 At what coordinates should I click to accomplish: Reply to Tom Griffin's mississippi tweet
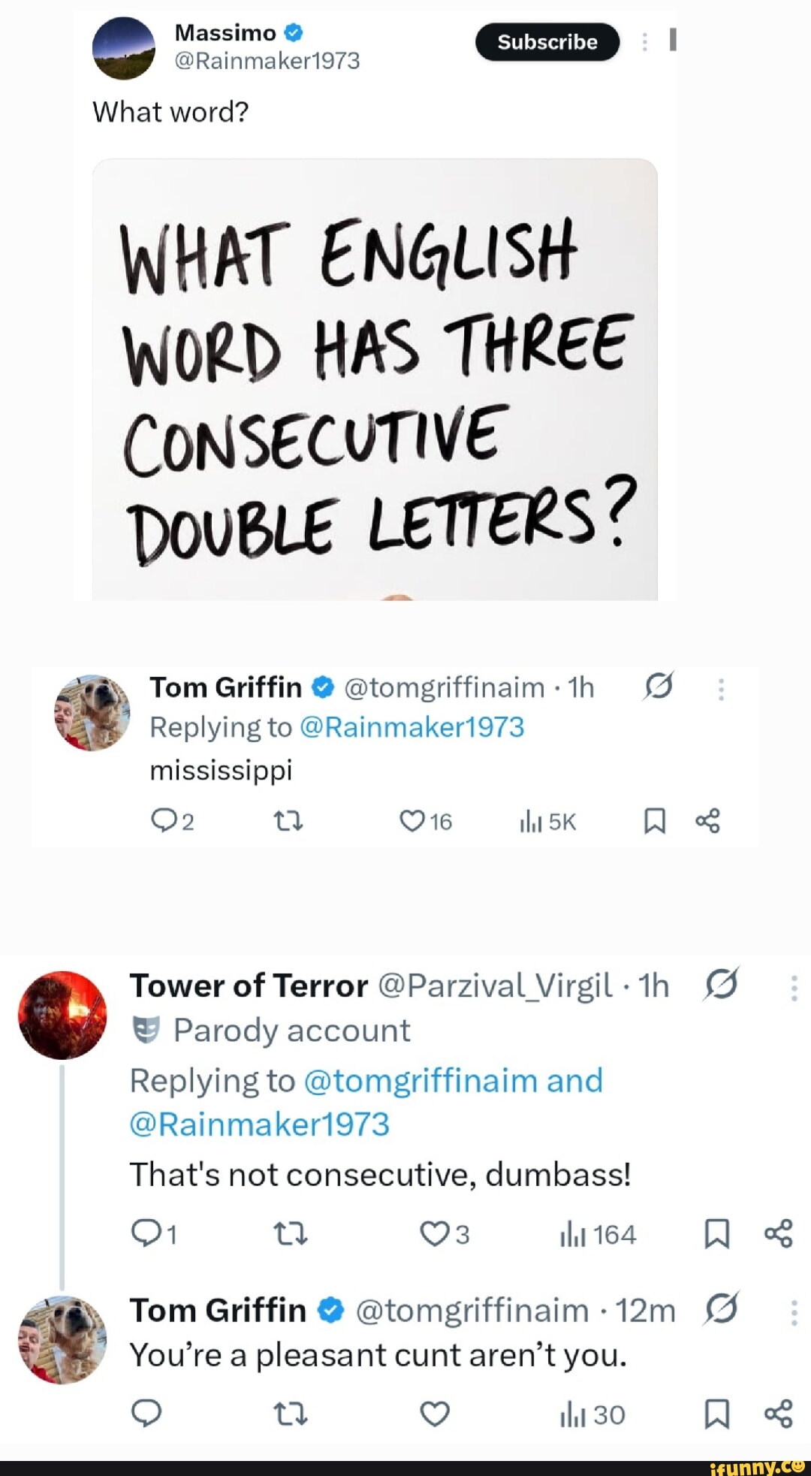(164, 821)
